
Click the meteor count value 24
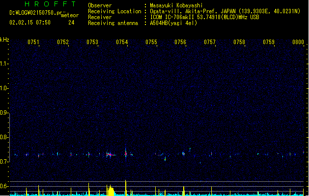coord(71,23)
